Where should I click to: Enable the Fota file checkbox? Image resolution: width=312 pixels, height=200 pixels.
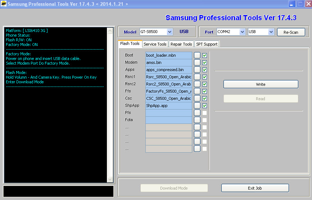204,120
